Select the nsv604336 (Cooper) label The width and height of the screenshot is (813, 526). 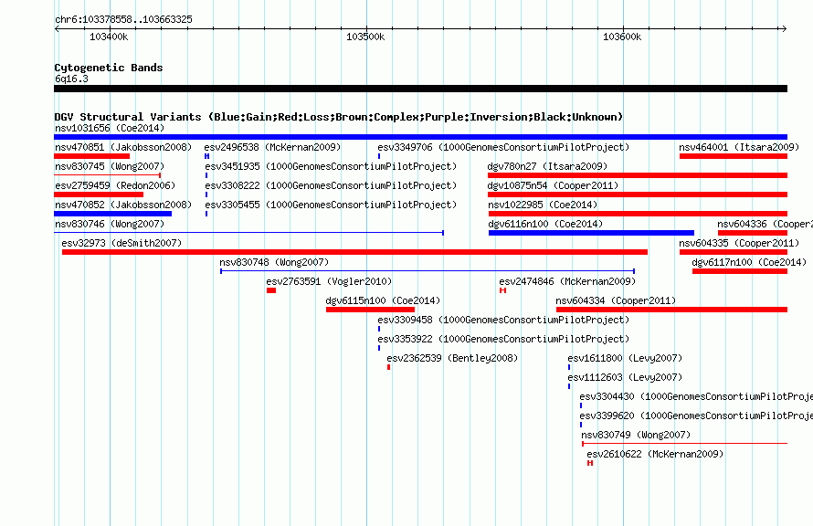click(765, 224)
